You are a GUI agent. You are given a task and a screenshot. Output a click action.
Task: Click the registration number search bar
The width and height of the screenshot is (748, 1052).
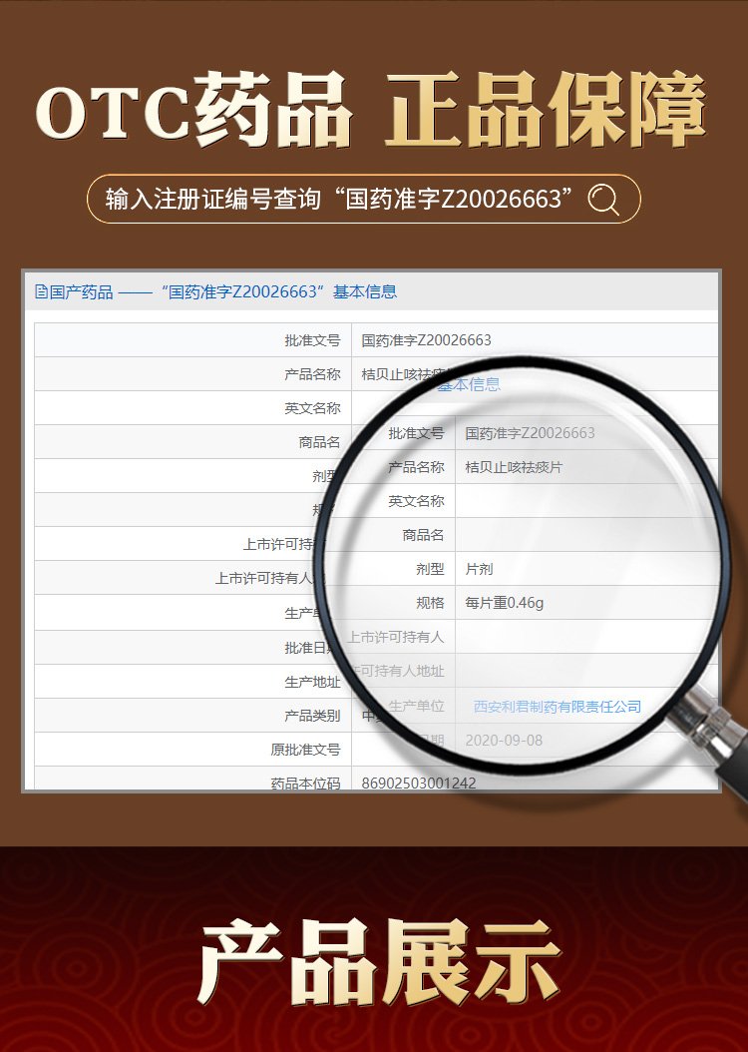[364, 199]
